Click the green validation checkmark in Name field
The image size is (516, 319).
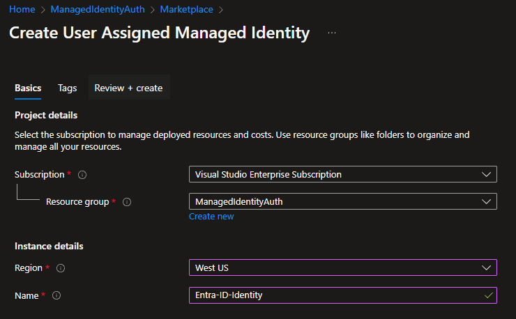click(x=487, y=295)
